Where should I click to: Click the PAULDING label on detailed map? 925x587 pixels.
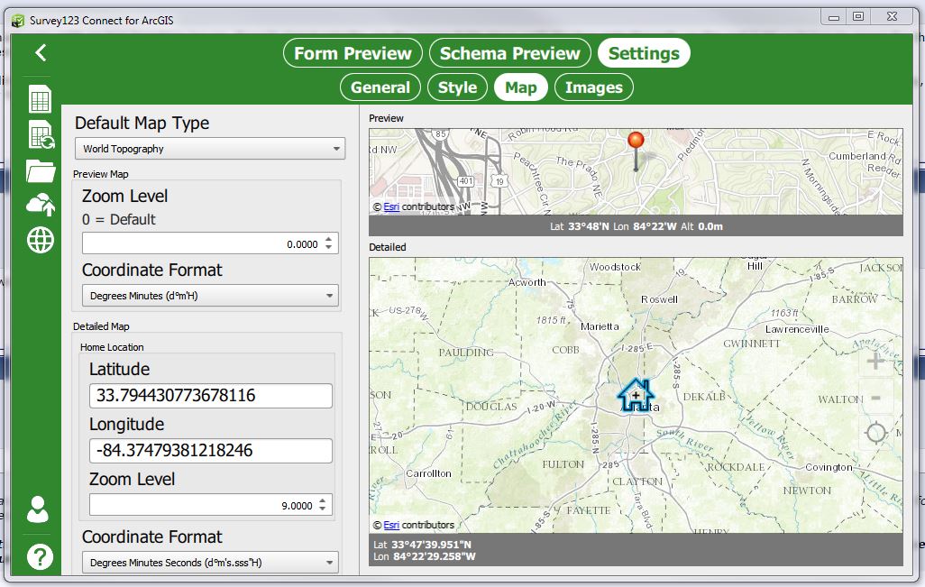(x=466, y=353)
